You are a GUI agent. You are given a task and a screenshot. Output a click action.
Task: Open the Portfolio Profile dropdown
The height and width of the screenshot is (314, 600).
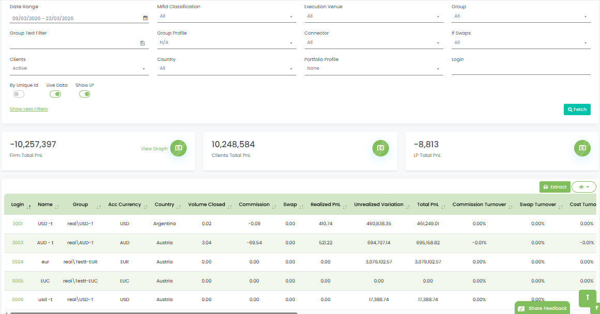point(438,68)
